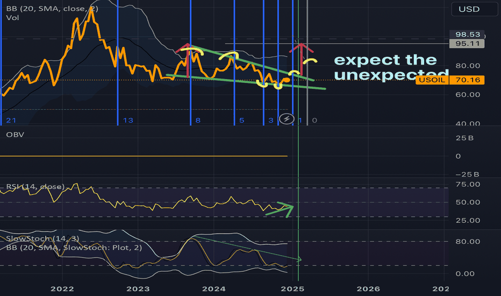Select the BB SlowStoch: Plot legend
The height and width of the screenshot is (296, 501).
pos(74,248)
